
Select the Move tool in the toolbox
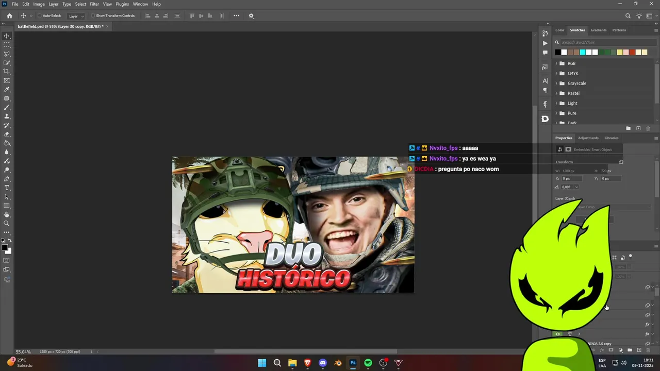7,36
